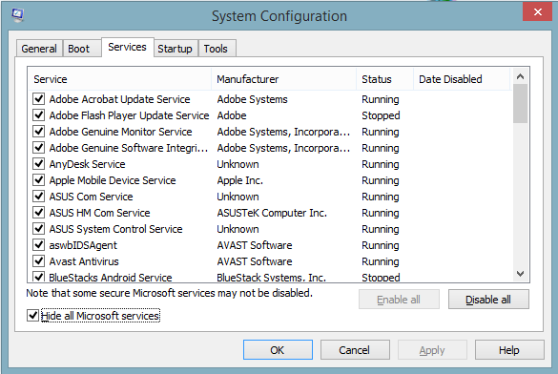Disable Adobe Genuine Monitor Service checkbox
This screenshot has height=374, width=558.
[38, 132]
